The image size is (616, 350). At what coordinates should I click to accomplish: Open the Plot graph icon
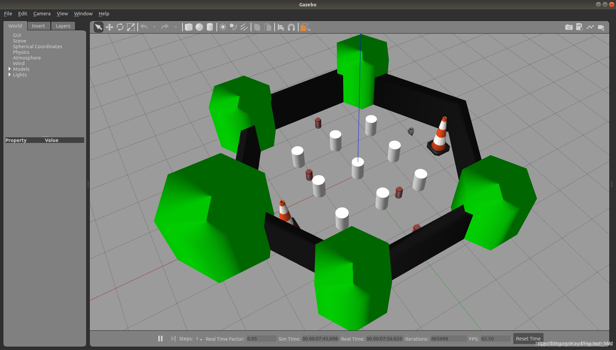(590, 27)
